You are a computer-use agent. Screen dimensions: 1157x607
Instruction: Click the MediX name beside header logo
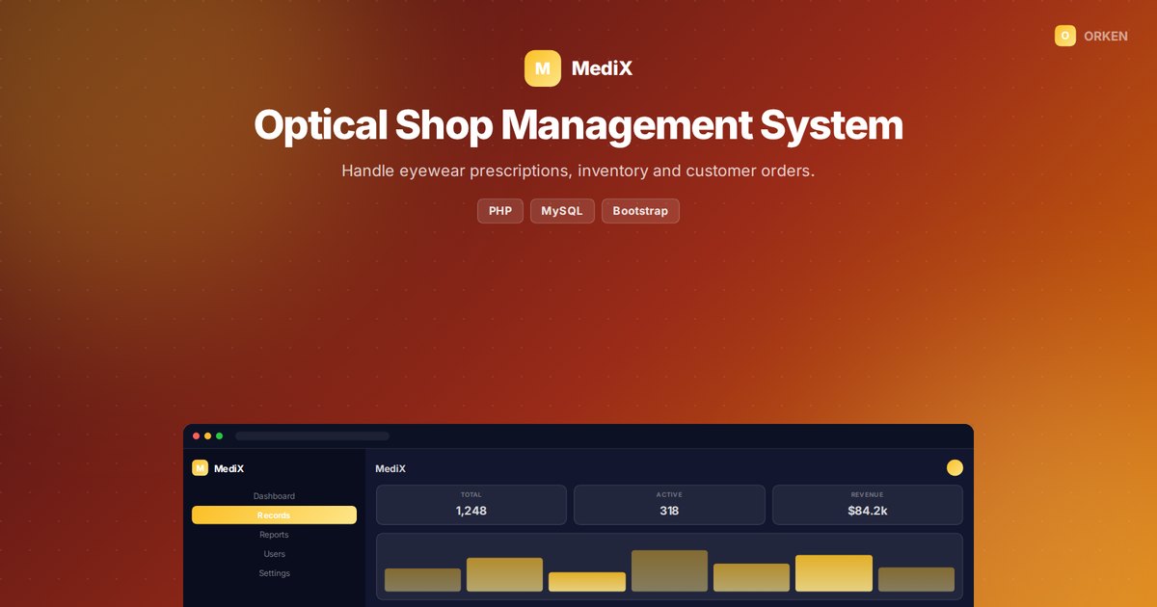coord(602,68)
